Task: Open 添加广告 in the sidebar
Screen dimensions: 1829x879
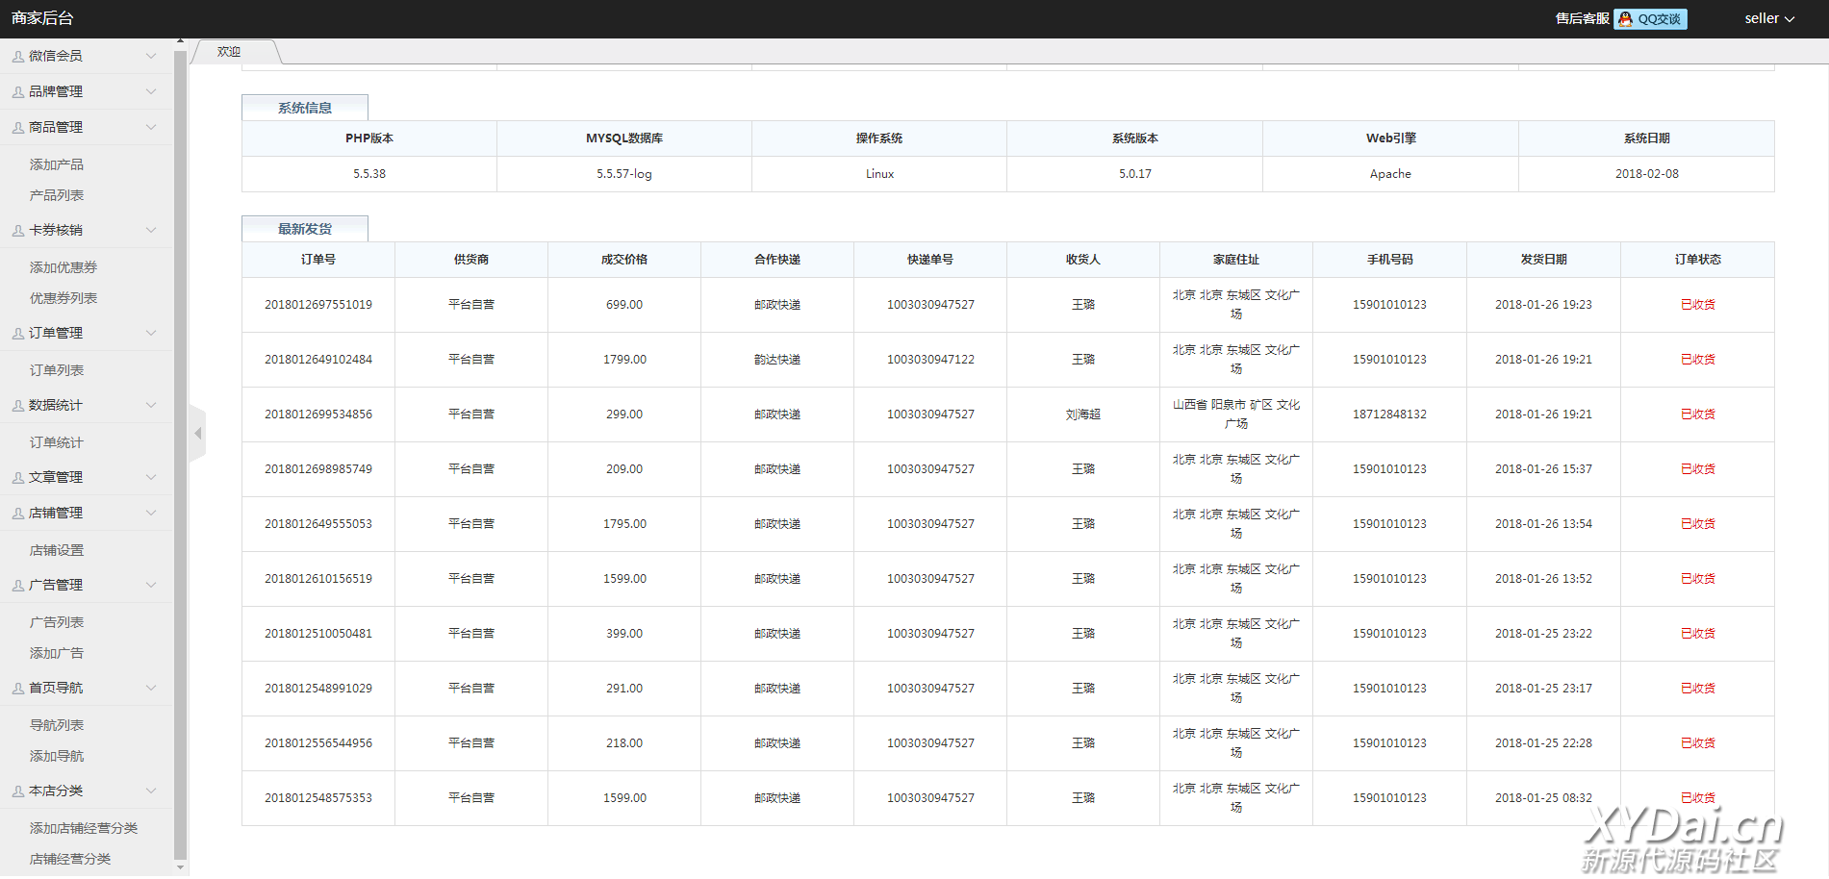Action: 57,653
